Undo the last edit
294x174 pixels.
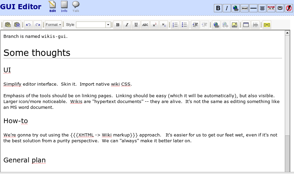pos(28,25)
